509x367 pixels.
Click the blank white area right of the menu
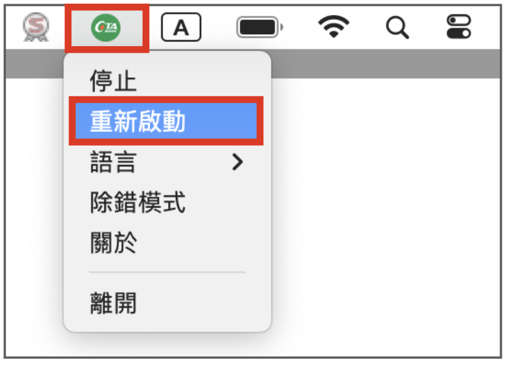coord(387,217)
